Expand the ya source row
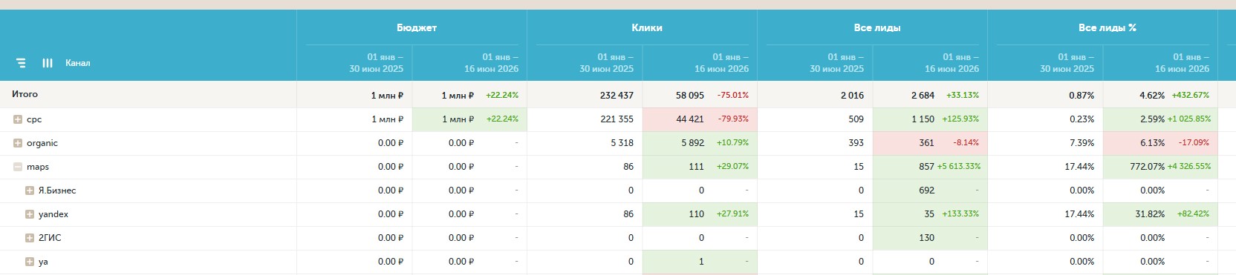The height and width of the screenshot is (275, 1236). pos(30,262)
